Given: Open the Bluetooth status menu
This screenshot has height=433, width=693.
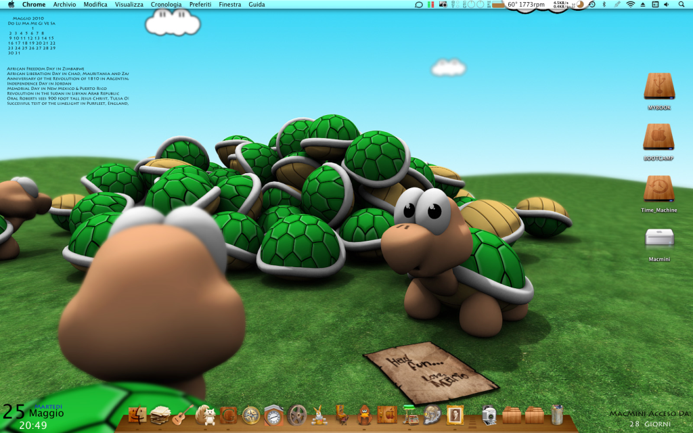Looking at the screenshot, I should point(604,5).
